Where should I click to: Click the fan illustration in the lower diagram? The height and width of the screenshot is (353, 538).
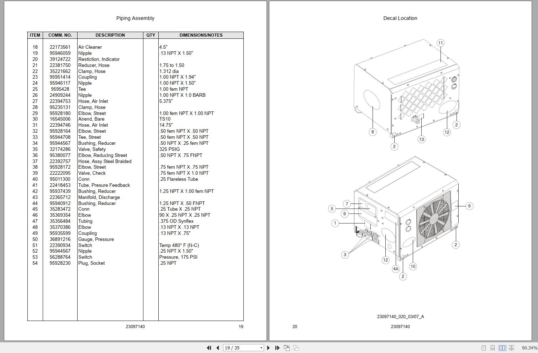coord(435,219)
